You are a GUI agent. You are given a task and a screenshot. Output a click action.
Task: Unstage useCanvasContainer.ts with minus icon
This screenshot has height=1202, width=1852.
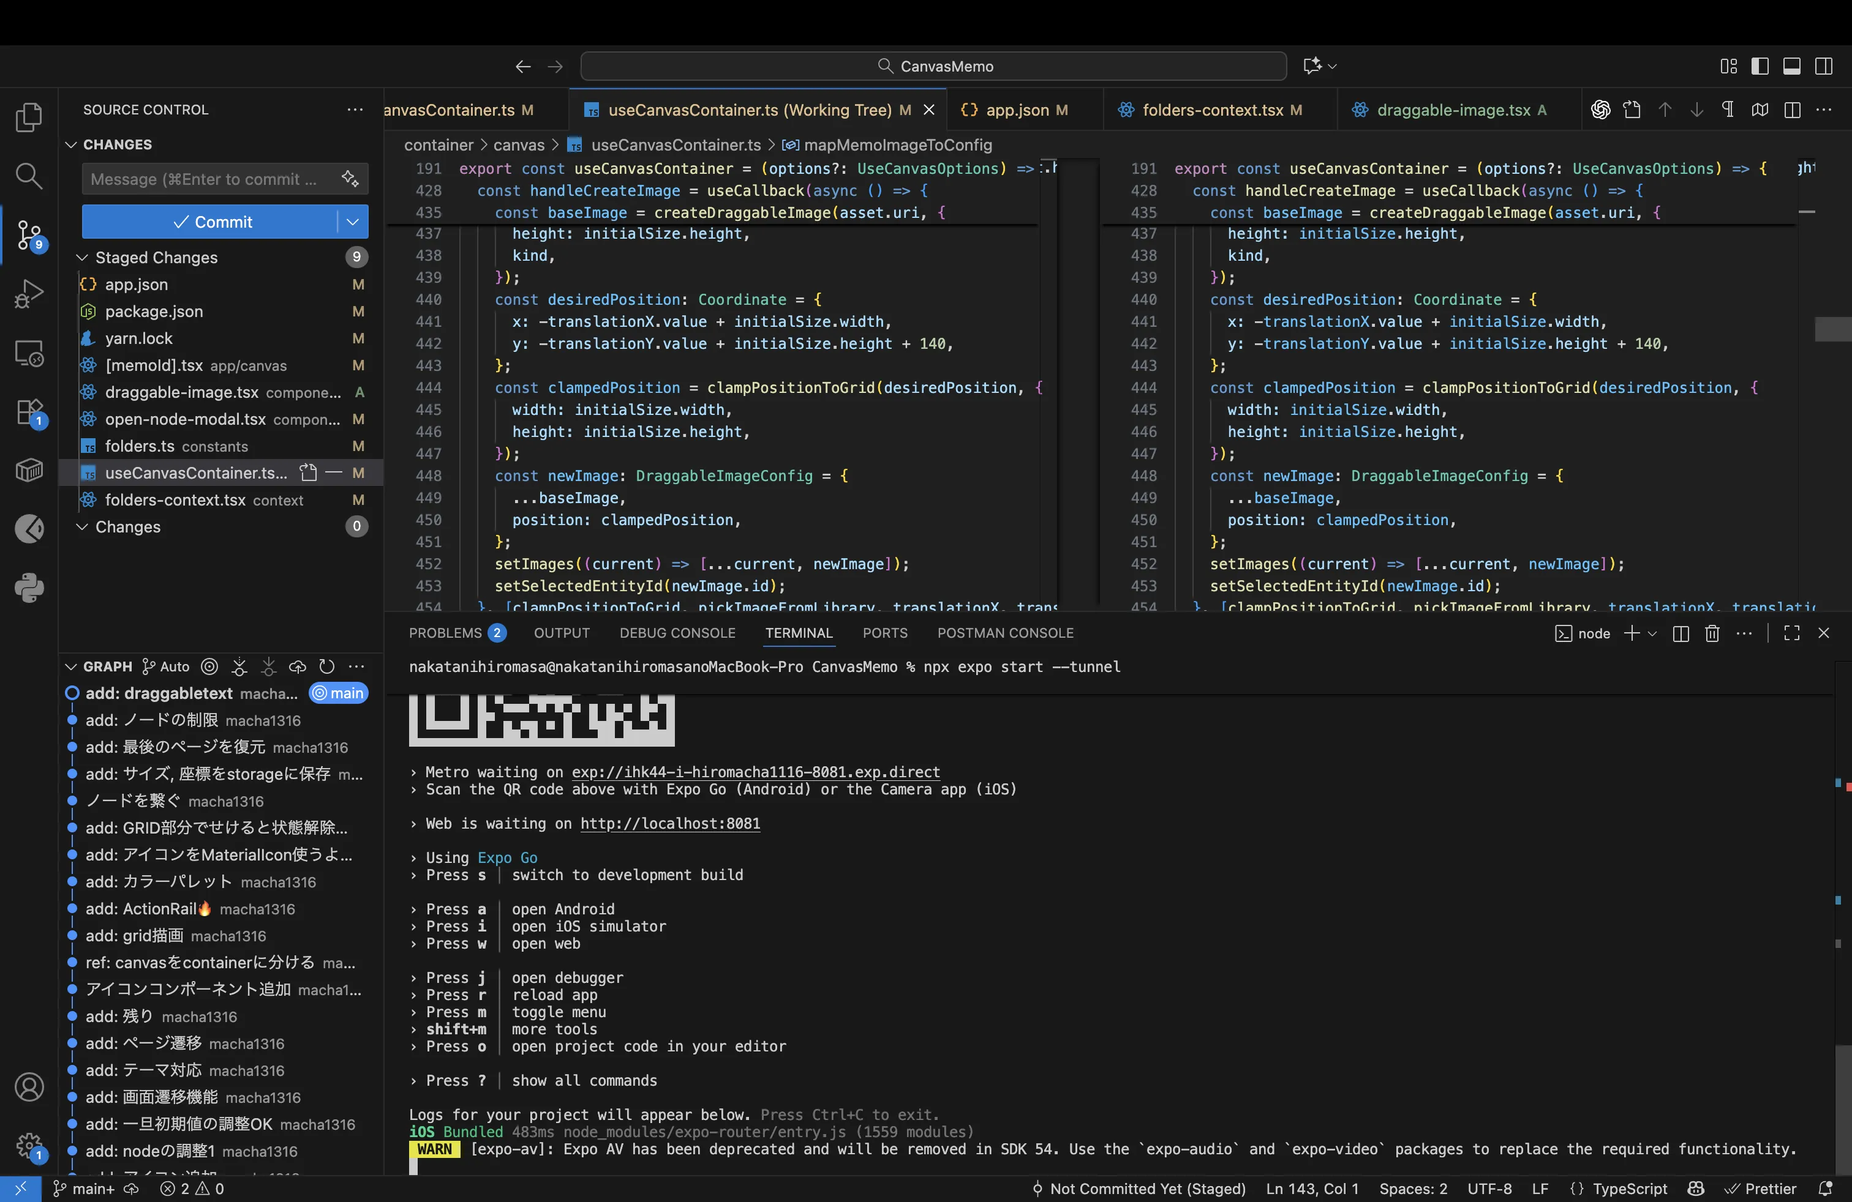point(334,472)
